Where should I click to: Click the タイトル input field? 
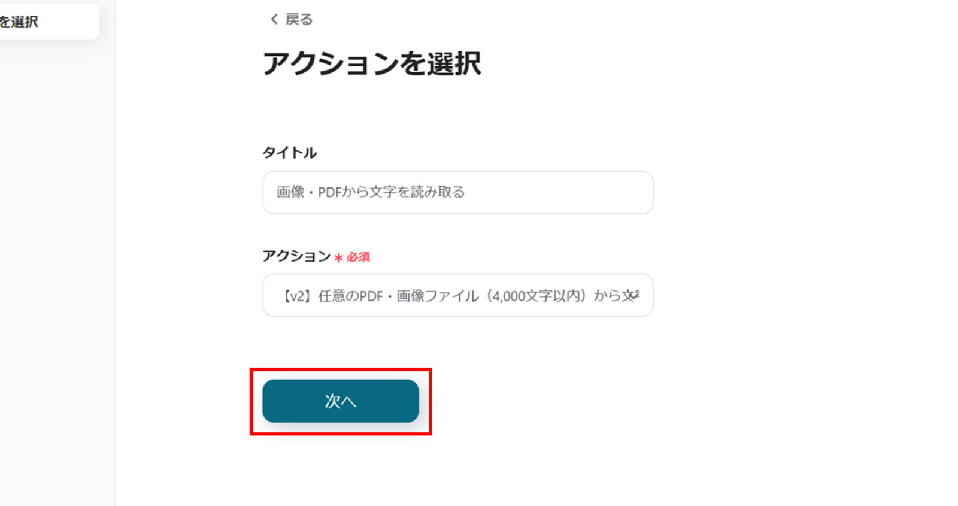[457, 192]
